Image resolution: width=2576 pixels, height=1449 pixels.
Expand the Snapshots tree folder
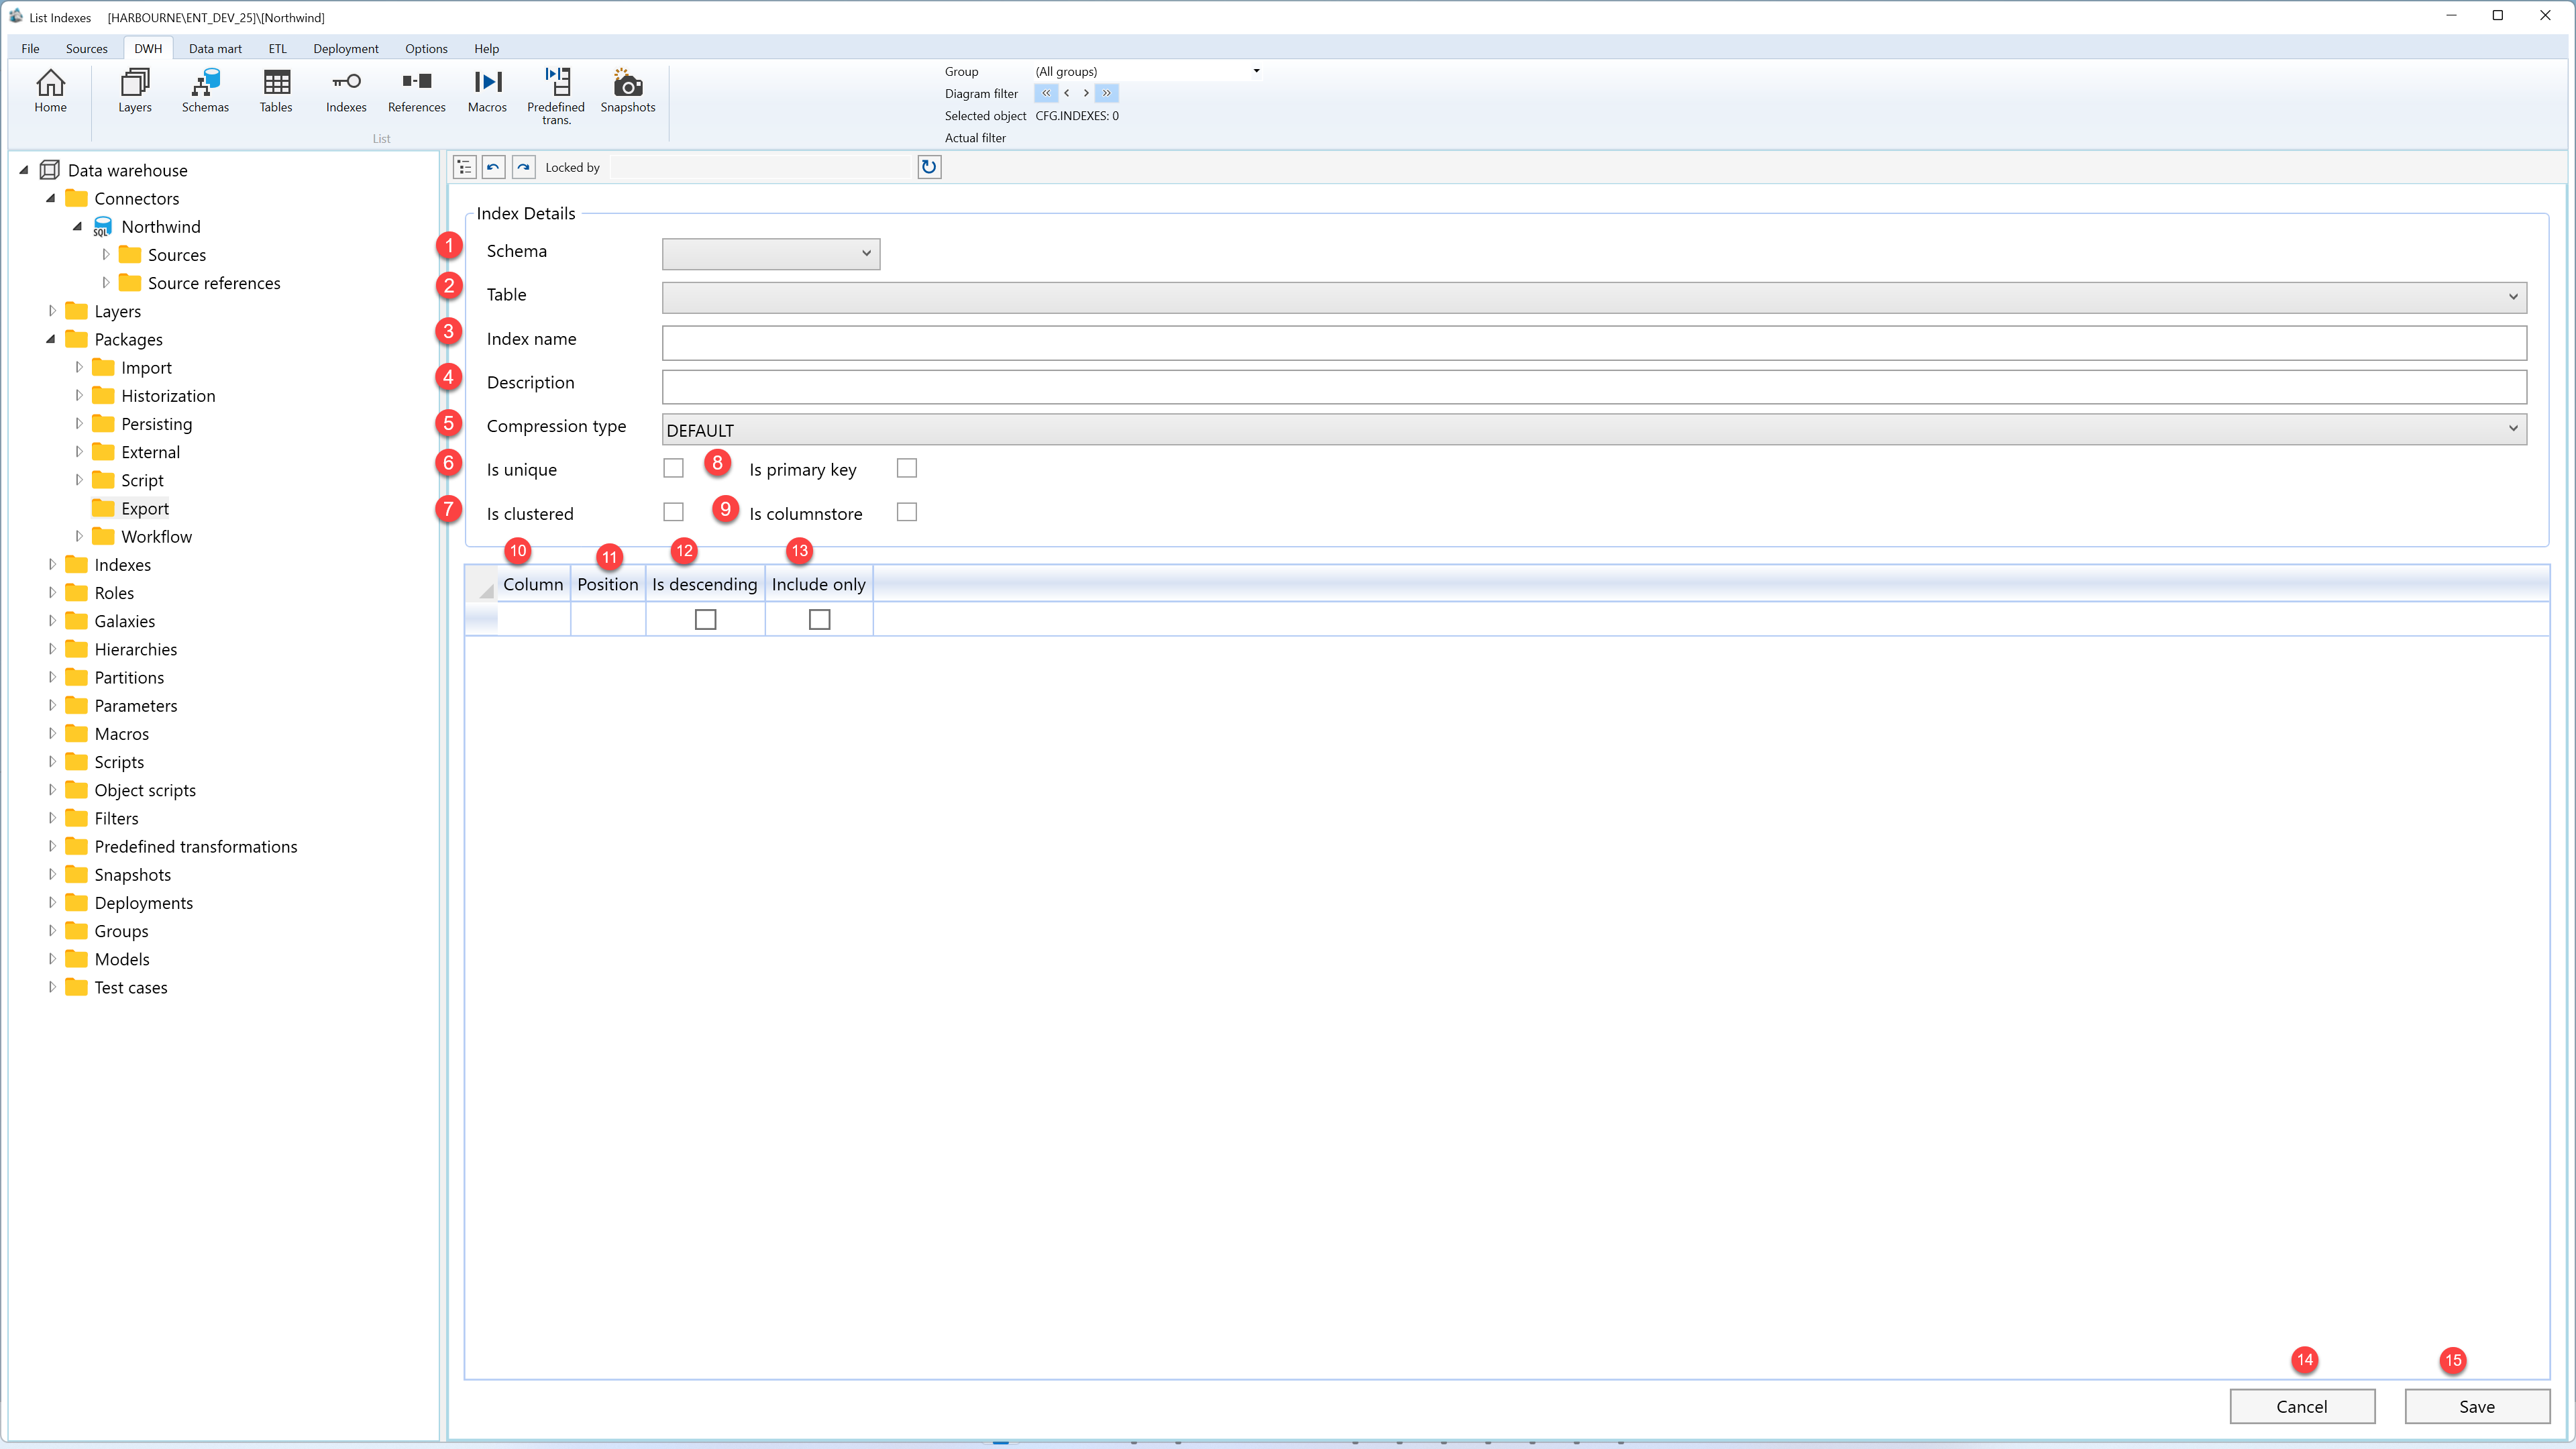coord(52,874)
